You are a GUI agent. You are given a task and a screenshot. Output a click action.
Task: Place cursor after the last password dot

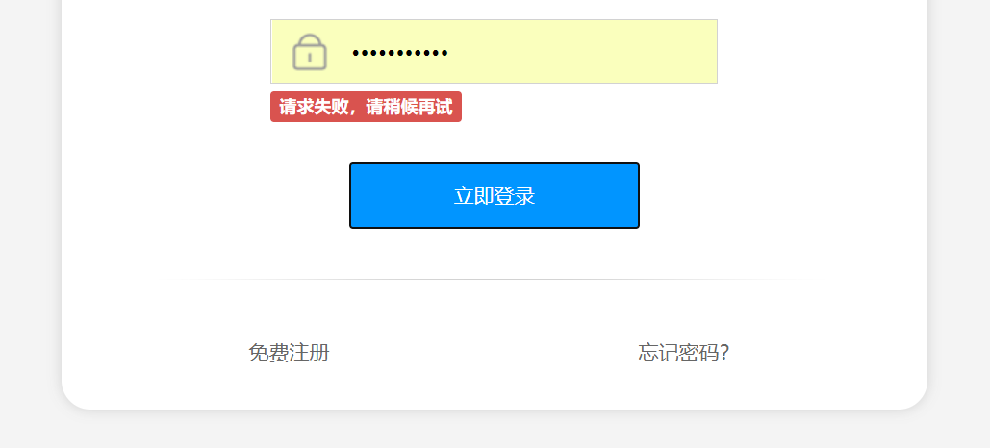tap(450, 53)
